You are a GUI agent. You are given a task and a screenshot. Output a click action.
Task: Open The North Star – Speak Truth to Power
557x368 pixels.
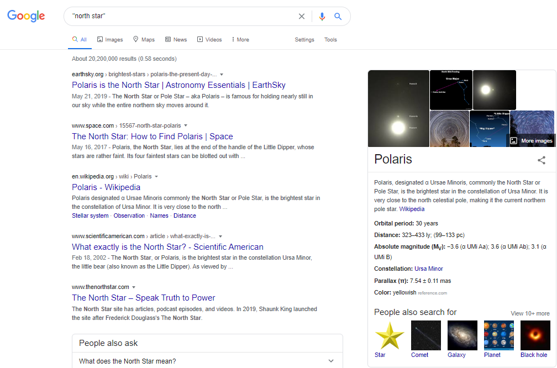[144, 298]
